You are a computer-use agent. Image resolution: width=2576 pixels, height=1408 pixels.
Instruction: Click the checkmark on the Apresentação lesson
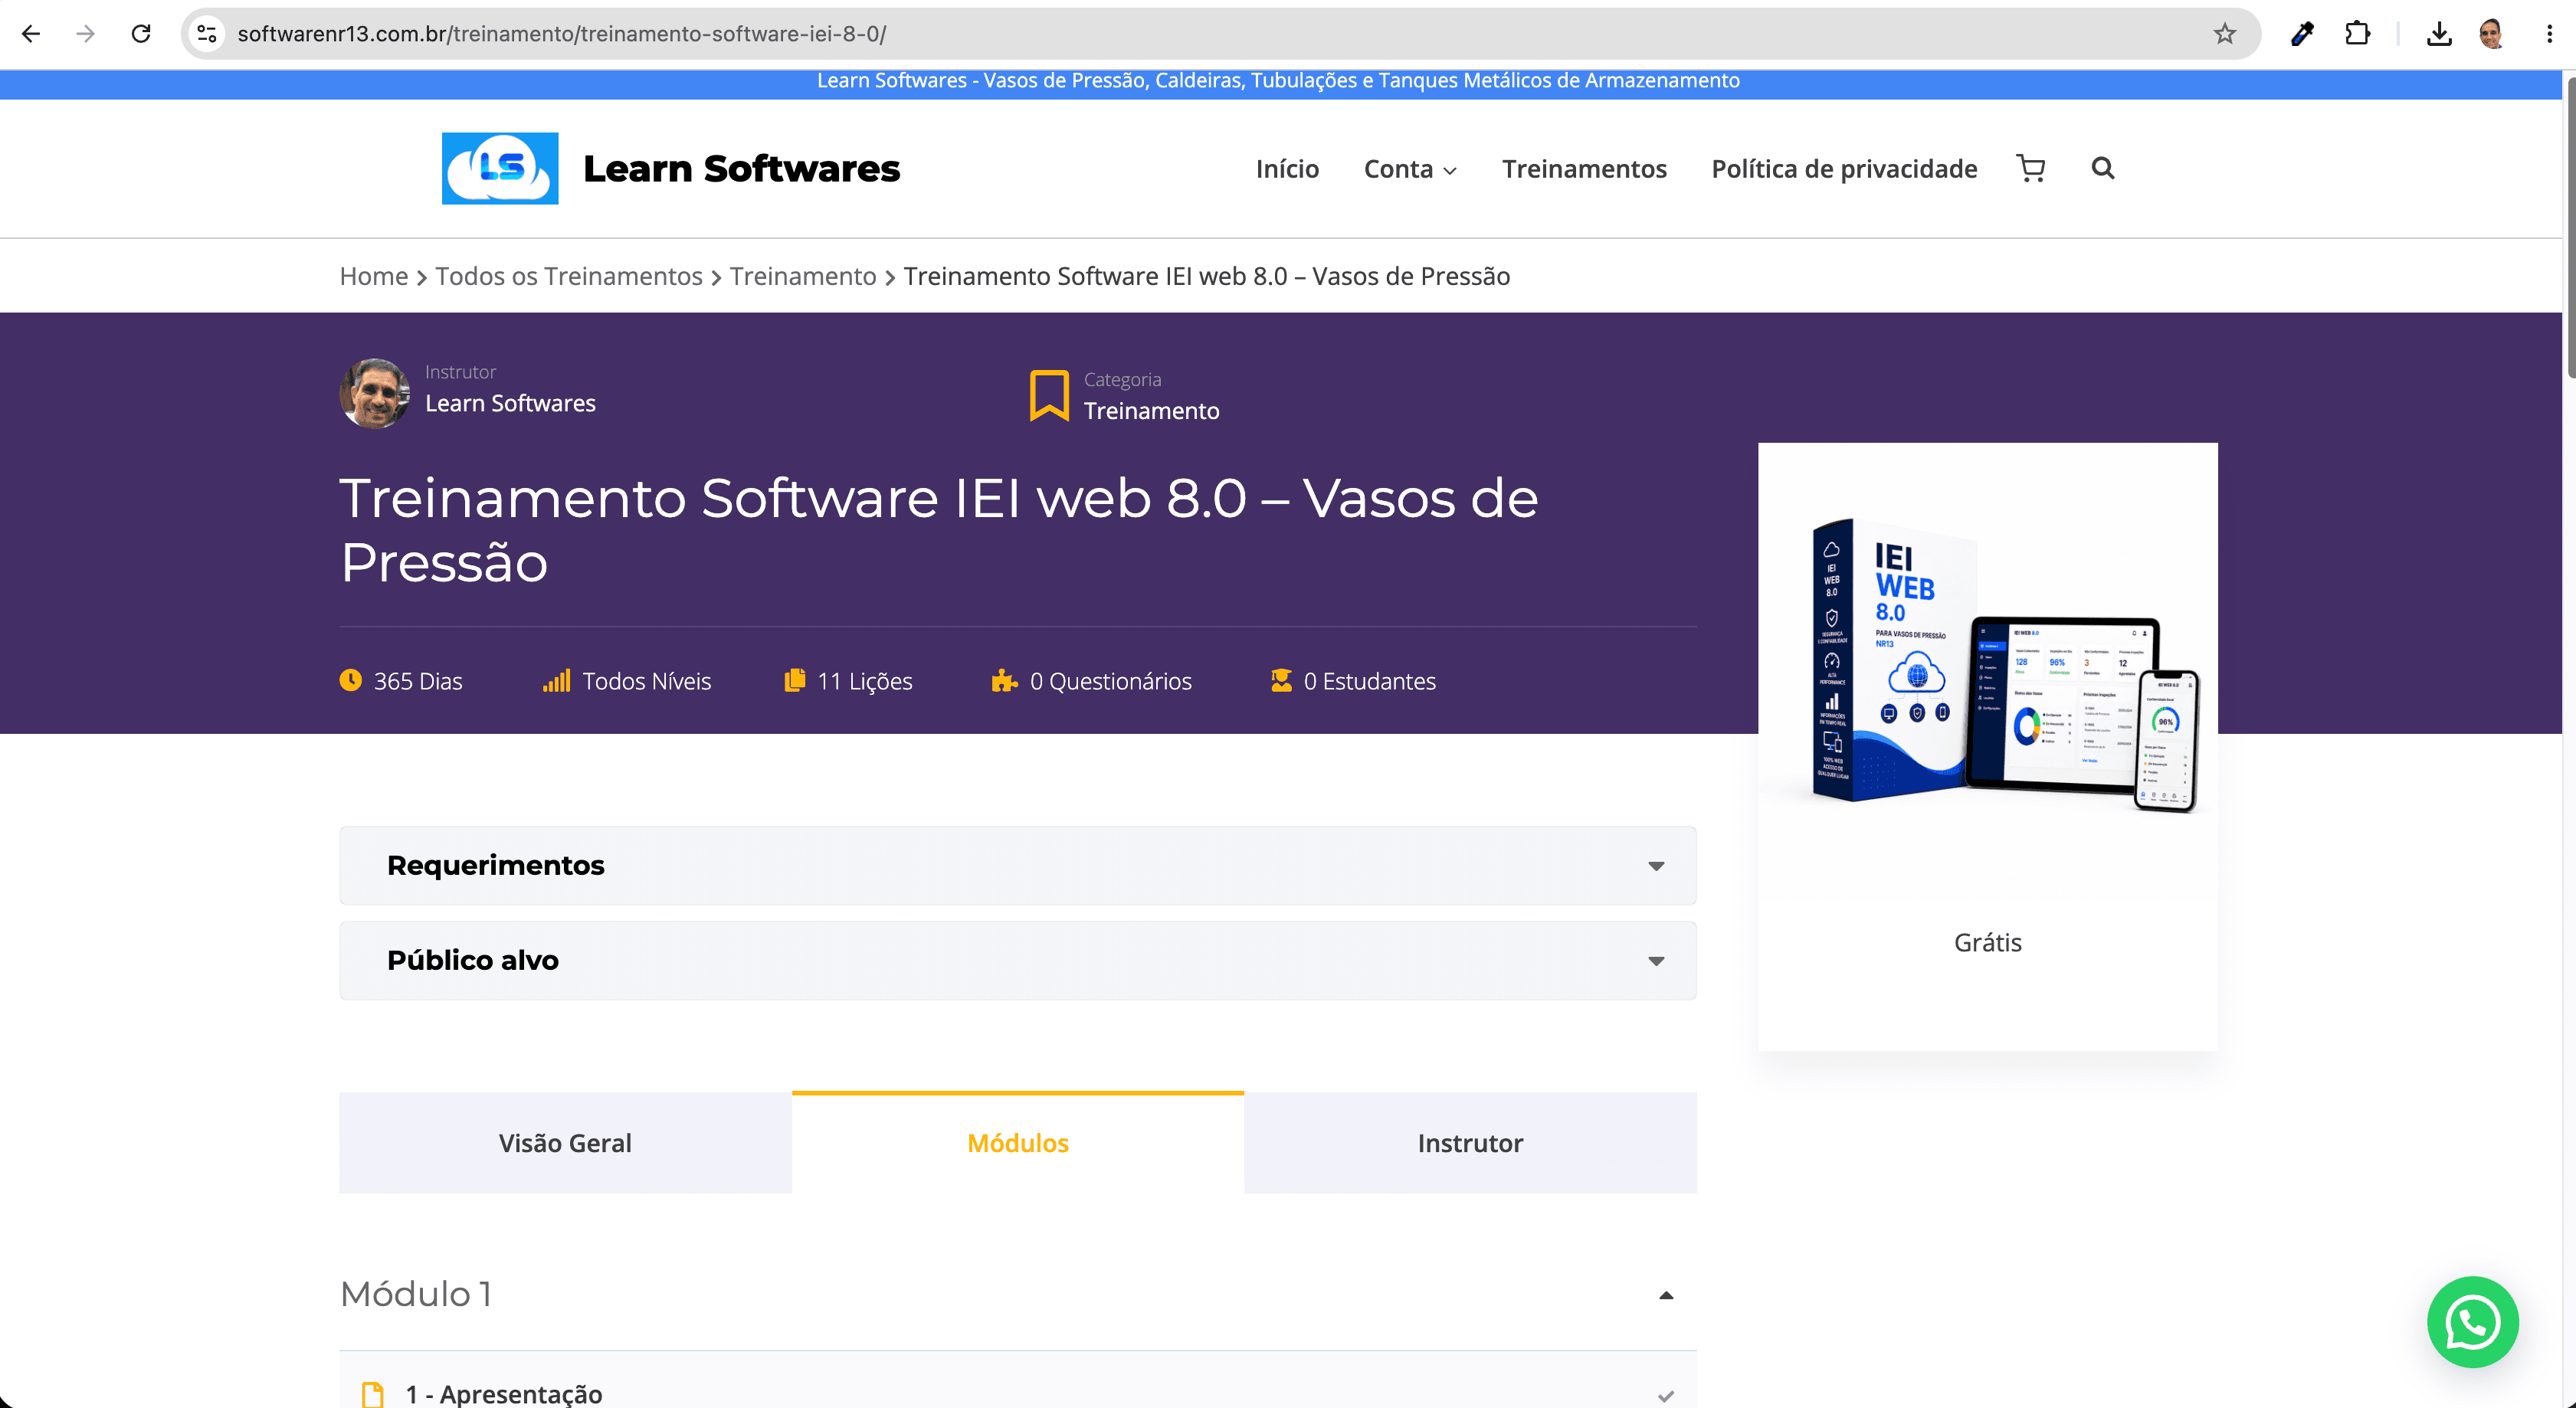[1665, 1396]
